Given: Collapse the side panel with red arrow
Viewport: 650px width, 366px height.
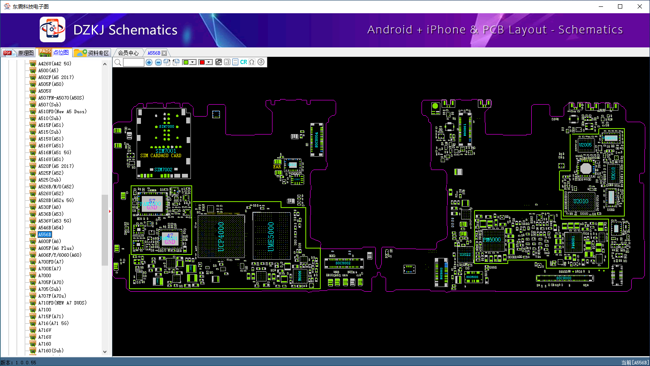Looking at the screenshot, I should tap(110, 211).
